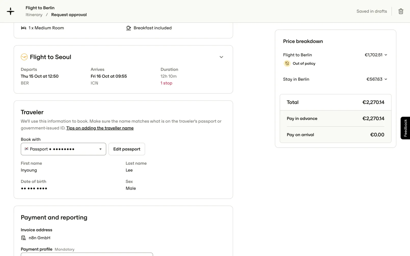The image size is (410, 256).
Task: Click the 12h 10m duration value
Action: [169, 76]
